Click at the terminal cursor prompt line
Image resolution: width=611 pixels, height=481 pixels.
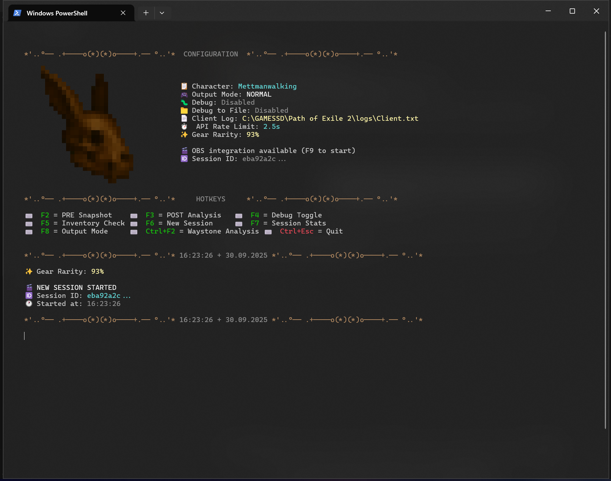pyautogui.click(x=24, y=336)
